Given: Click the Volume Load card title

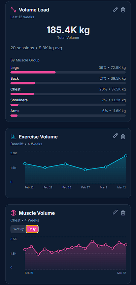Looking at the screenshot, I should pyautogui.click(x=34, y=10).
